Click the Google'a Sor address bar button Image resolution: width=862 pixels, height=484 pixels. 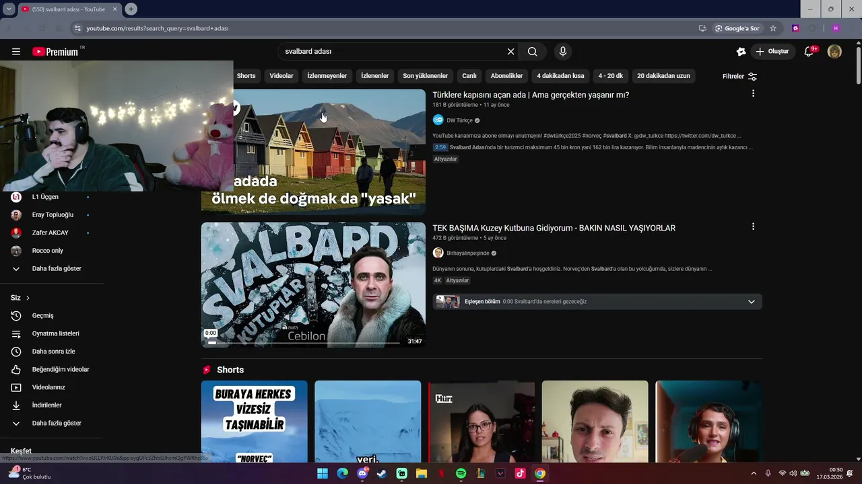[x=737, y=28]
